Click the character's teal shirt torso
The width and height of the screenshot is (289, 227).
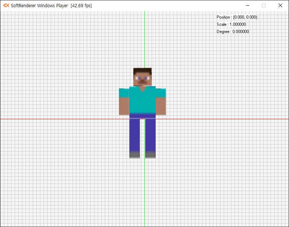pos(143,101)
